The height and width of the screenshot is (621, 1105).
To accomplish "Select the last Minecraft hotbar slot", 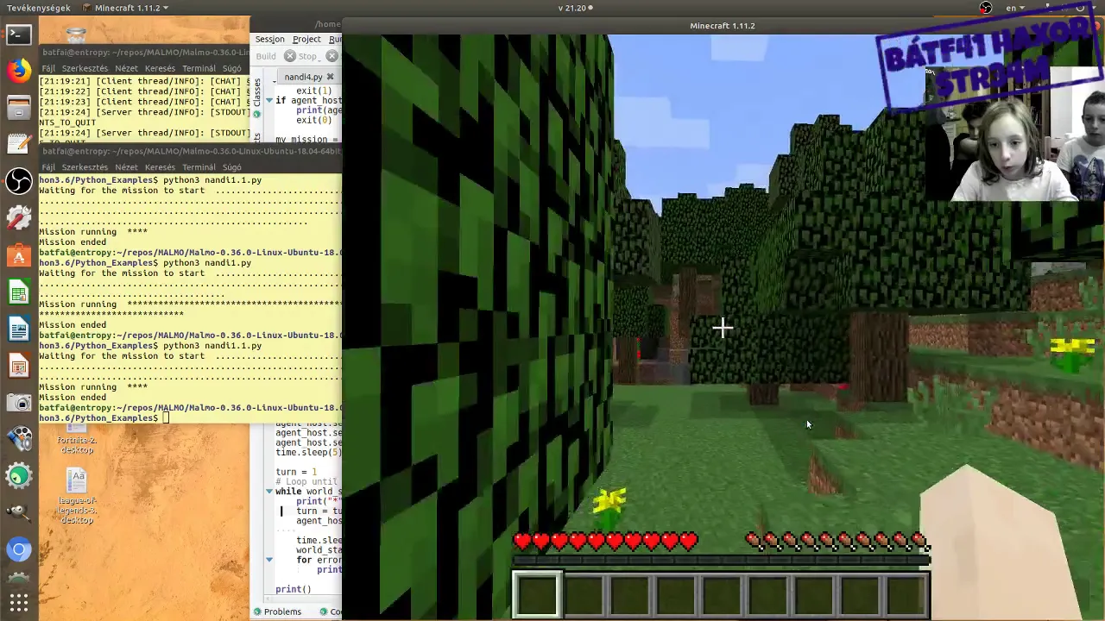I will [x=906, y=594].
